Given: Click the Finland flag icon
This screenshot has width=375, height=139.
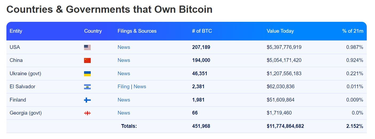Looking at the screenshot, I should [x=87, y=100].
